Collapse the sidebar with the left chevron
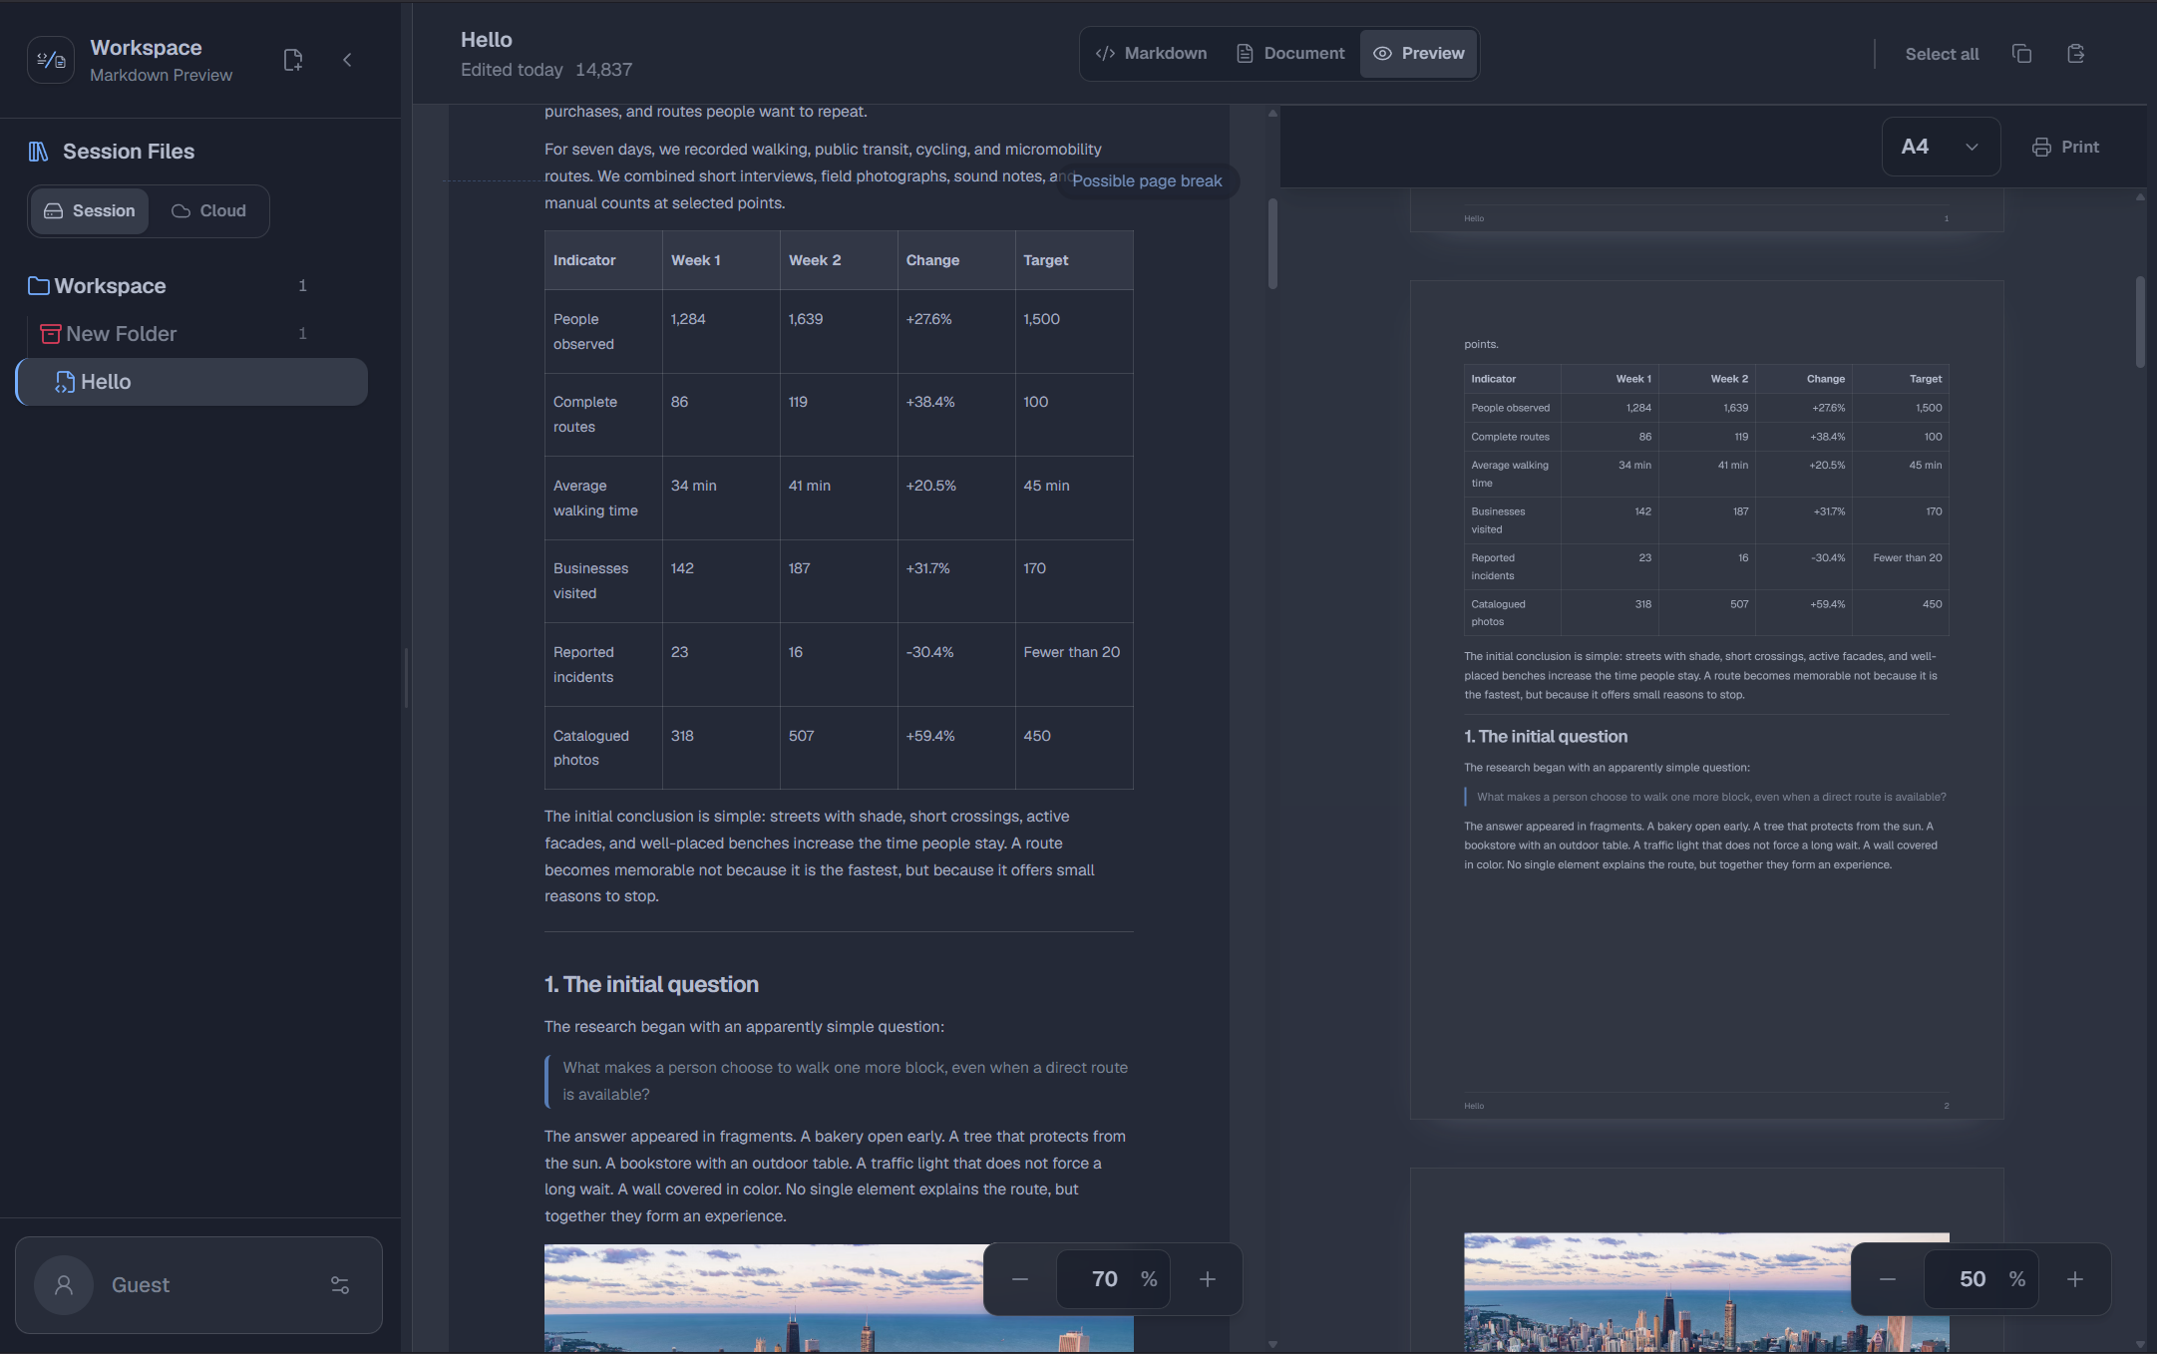 pyautogui.click(x=347, y=60)
